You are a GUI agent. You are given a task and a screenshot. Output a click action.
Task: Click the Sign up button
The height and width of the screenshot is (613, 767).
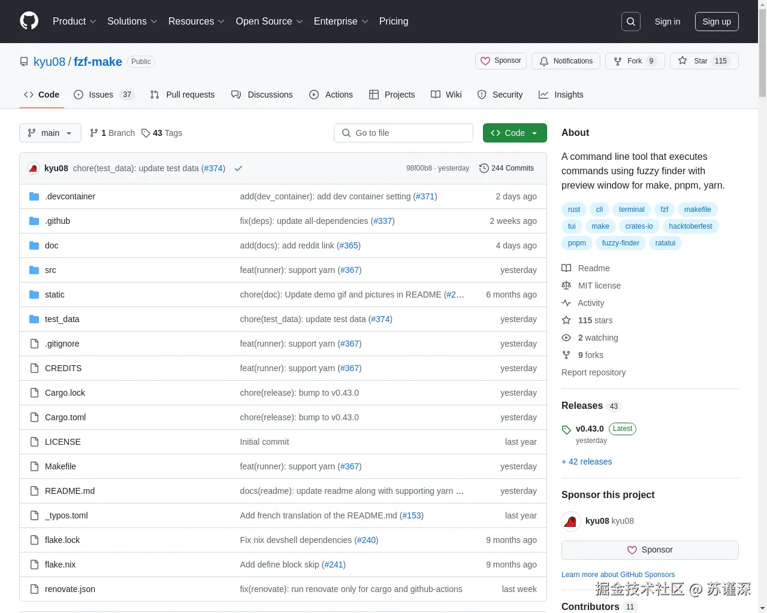click(x=717, y=22)
